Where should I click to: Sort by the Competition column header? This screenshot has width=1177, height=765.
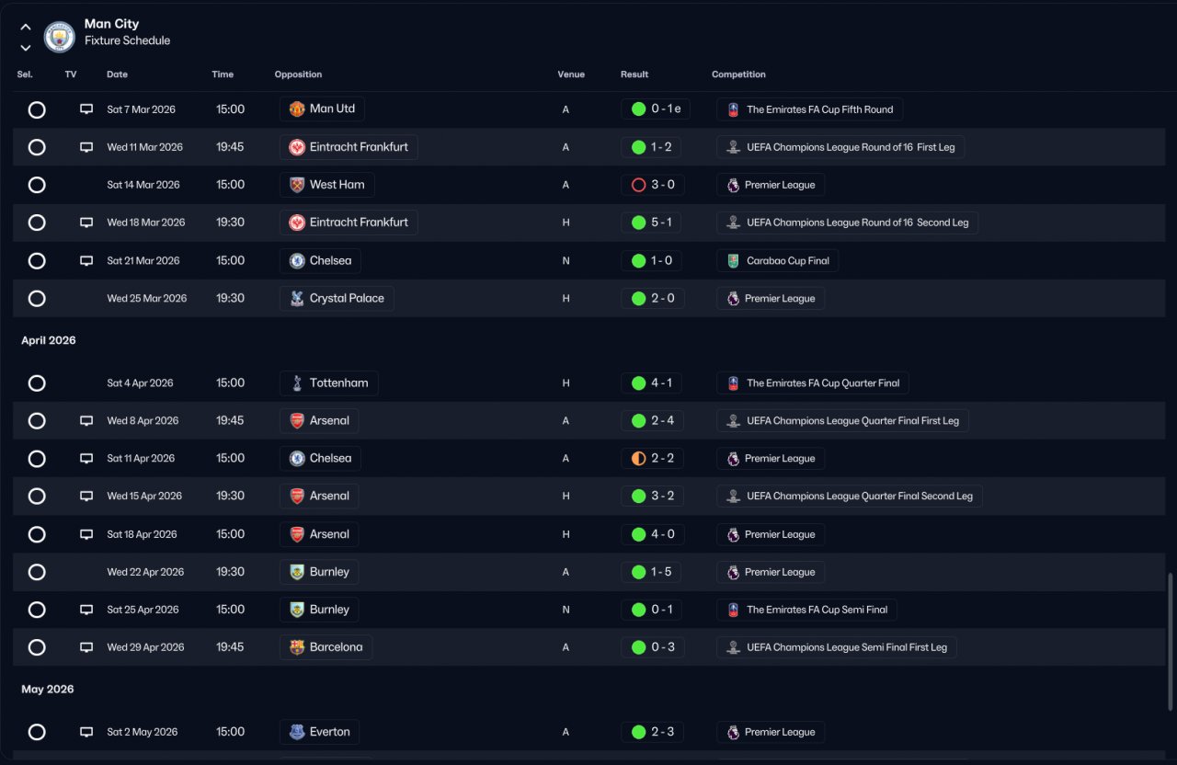pos(738,74)
